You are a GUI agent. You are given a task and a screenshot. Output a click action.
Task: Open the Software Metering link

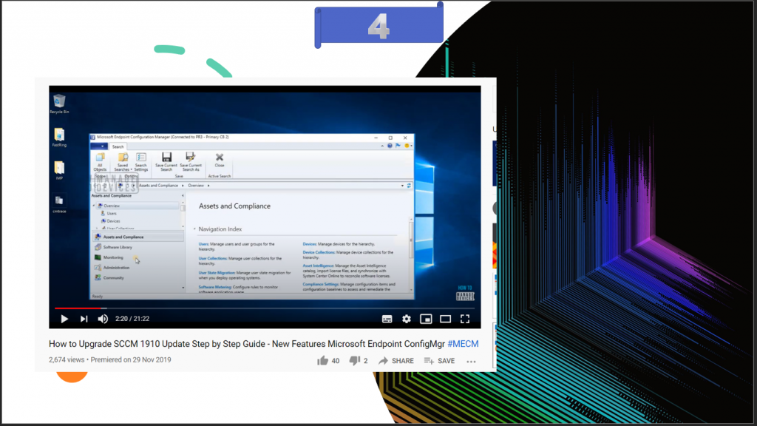click(x=215, y=287)
